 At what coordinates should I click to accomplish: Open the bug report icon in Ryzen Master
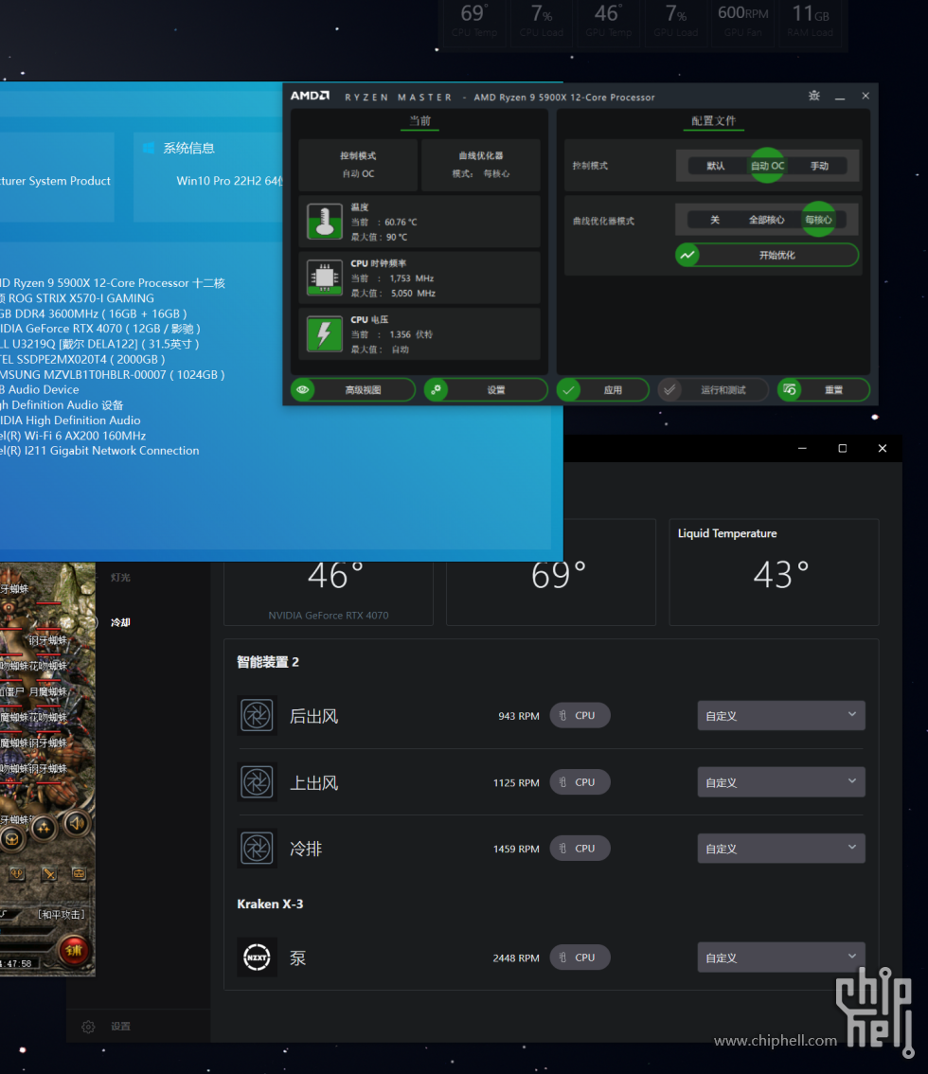(x=813, y=96)
